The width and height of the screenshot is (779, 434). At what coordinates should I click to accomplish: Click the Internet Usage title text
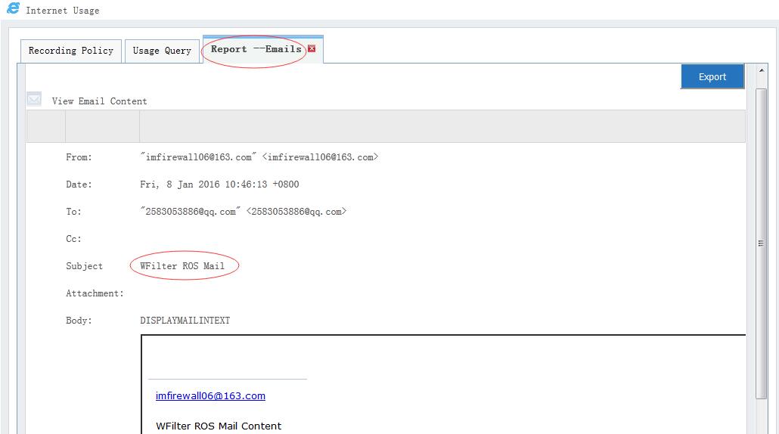(x=63, y=11)
